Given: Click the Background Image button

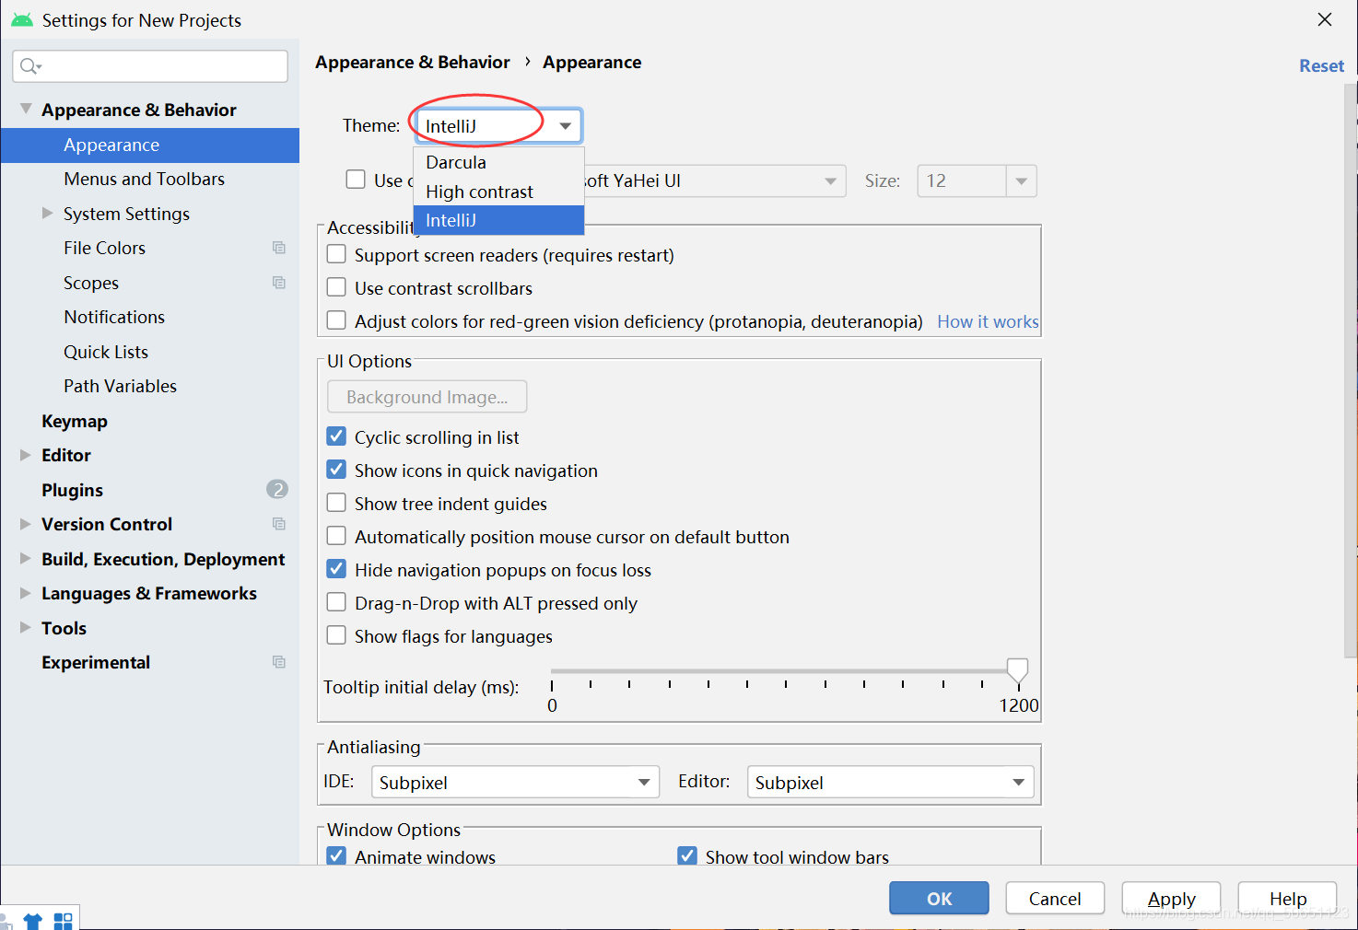Looking at the screenshot, I should click(x=427, y=397).
